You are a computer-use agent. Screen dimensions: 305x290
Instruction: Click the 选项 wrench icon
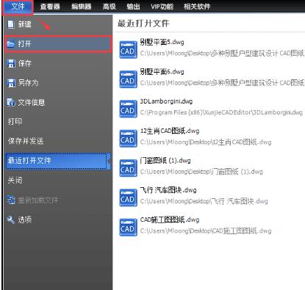coord(11,220)
